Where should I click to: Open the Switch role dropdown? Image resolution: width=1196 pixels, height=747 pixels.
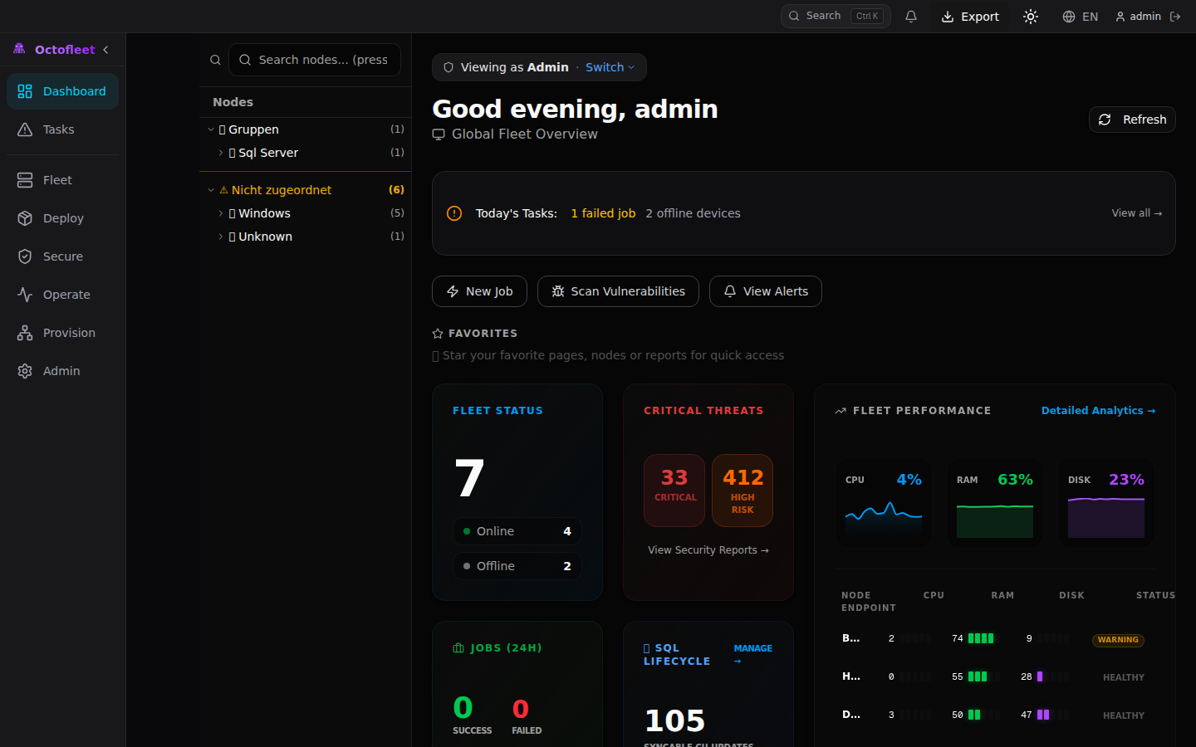click(x=610, y=67)
